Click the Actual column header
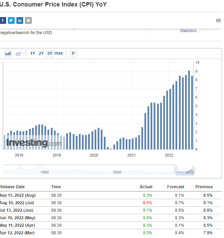The width and height of the screenshot is (224, 238). click(146, 187)
